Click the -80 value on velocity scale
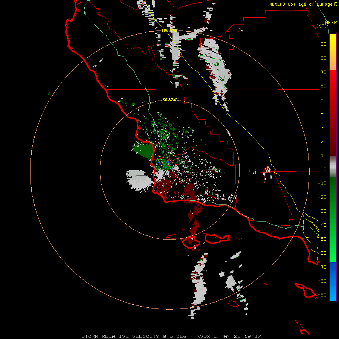Image resolution: width=339 pixels, height=339 pixels. (322, 281)
